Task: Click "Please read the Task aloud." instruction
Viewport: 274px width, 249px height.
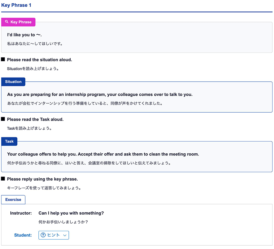Action: pyautogui.click(x=35, y=119)
